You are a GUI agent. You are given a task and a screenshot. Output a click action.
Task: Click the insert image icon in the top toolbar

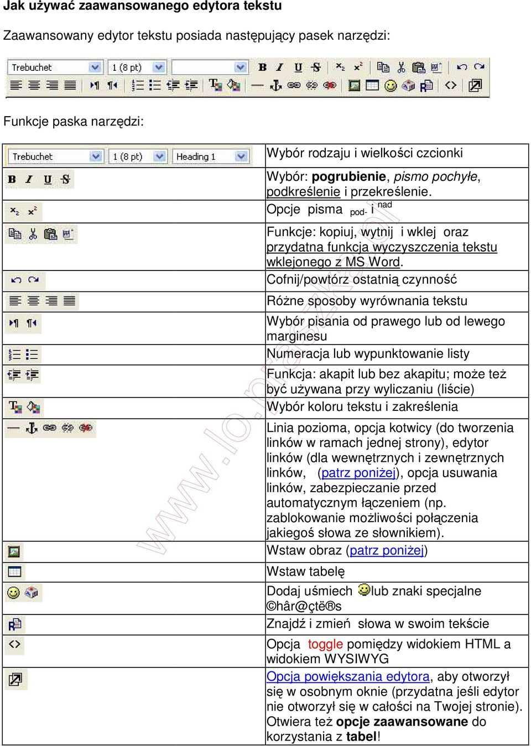tap(355, 85)
